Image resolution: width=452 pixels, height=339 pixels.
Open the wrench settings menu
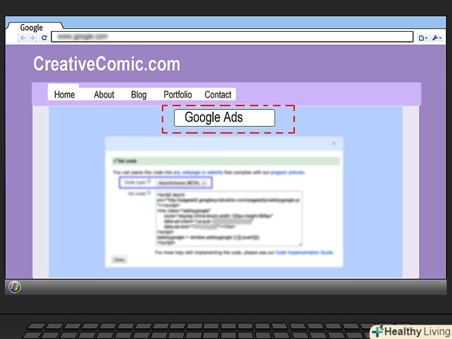click(x=436, y=38)
